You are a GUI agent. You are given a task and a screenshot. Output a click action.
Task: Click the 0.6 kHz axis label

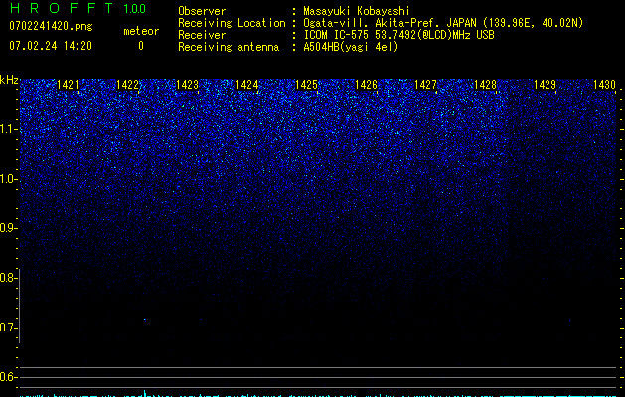[x=8, y=377]
